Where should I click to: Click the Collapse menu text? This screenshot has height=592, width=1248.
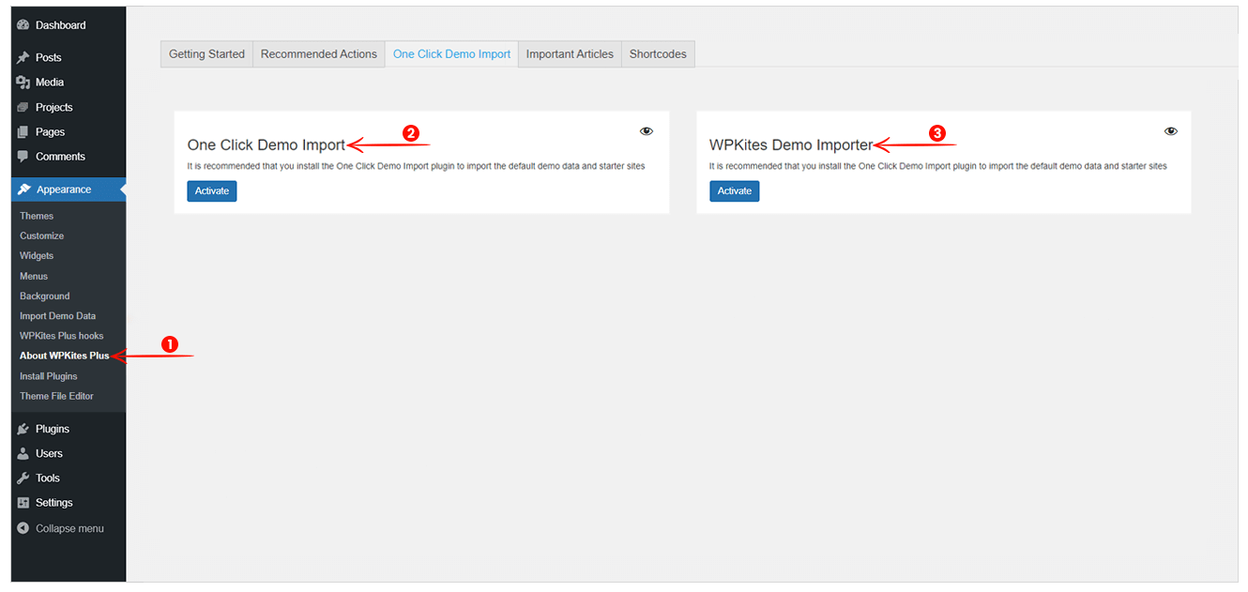point(70,528)
